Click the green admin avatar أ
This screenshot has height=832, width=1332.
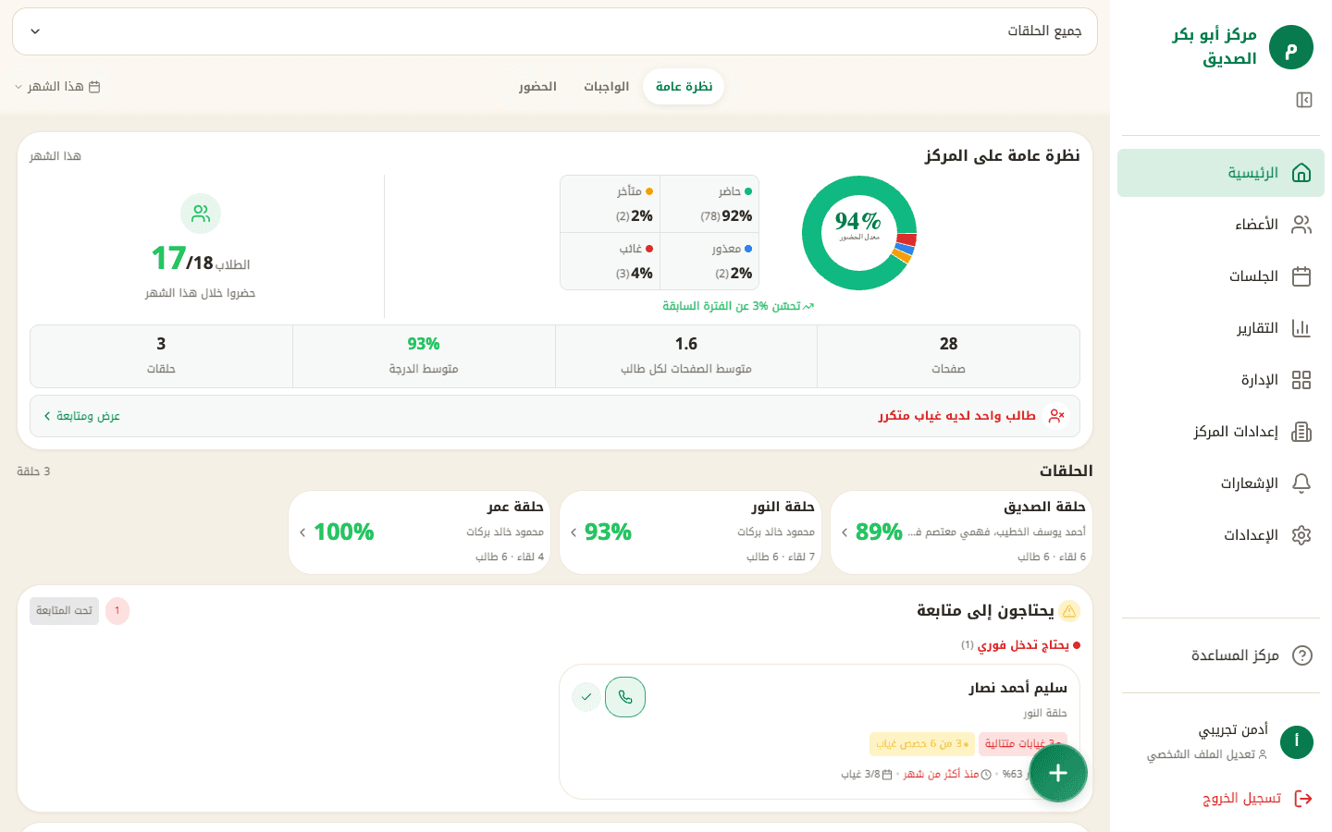pos(1297,741)
